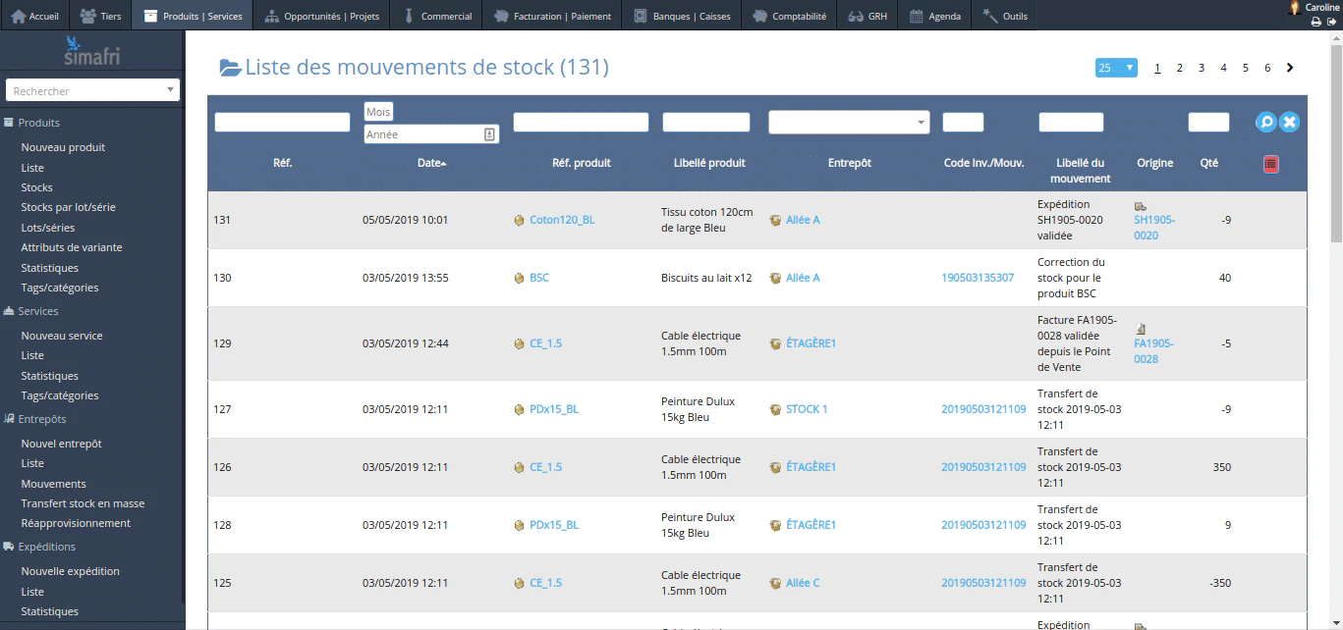Open the sidebar Rechercher dropdown
The image size is (1343, 630).
click(92, 90)
